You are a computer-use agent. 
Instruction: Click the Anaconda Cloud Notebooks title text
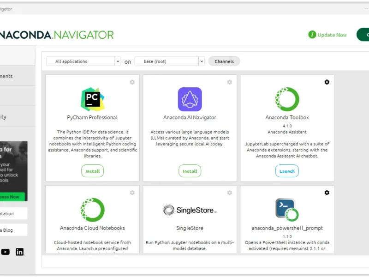[x=92, y=228]
